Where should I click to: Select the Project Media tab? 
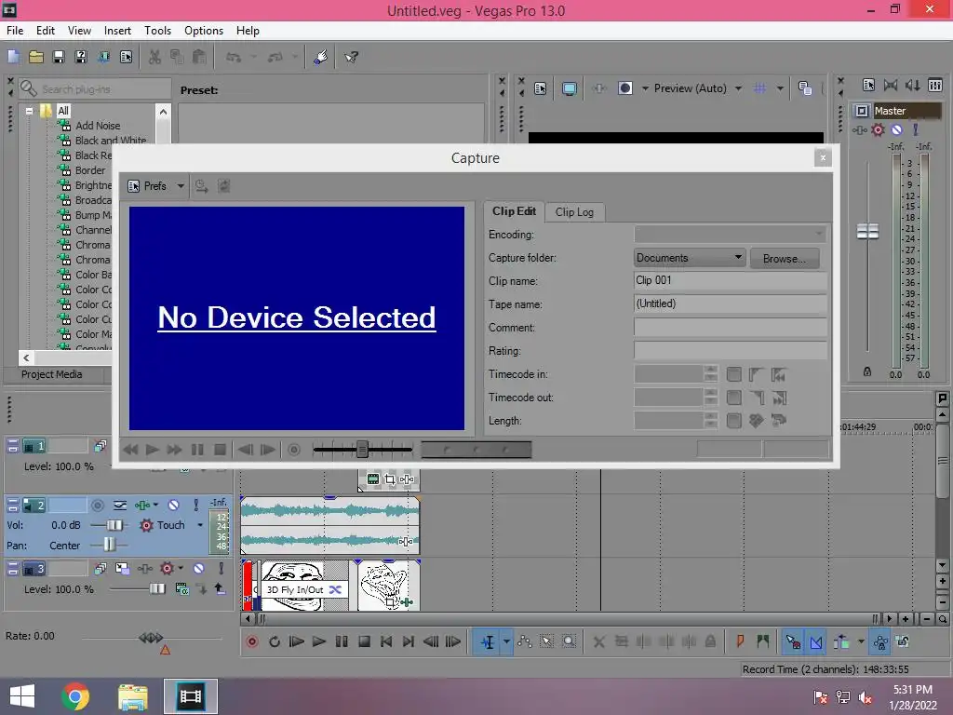click(x=52, y=374)
